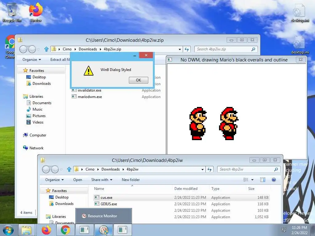315x236 pixels.
Task: Change the view in the 4bp2iw window toolbar
Action: [246, 179]
